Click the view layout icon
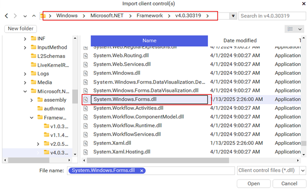Image resolution: width=308 pixels, height=191 pixels. click(x=290, y=29)
